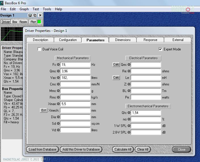Image resolution: width=200 pixels, height=162 pixels.
Task: Close the Driver Properties dialog
Action: pos(182,149)
